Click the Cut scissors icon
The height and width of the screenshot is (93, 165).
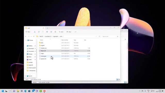click(x=35, y=32)
